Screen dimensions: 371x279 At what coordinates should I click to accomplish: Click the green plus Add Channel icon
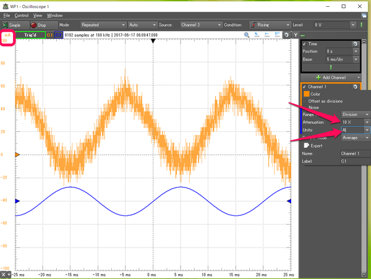click(318, 77)
